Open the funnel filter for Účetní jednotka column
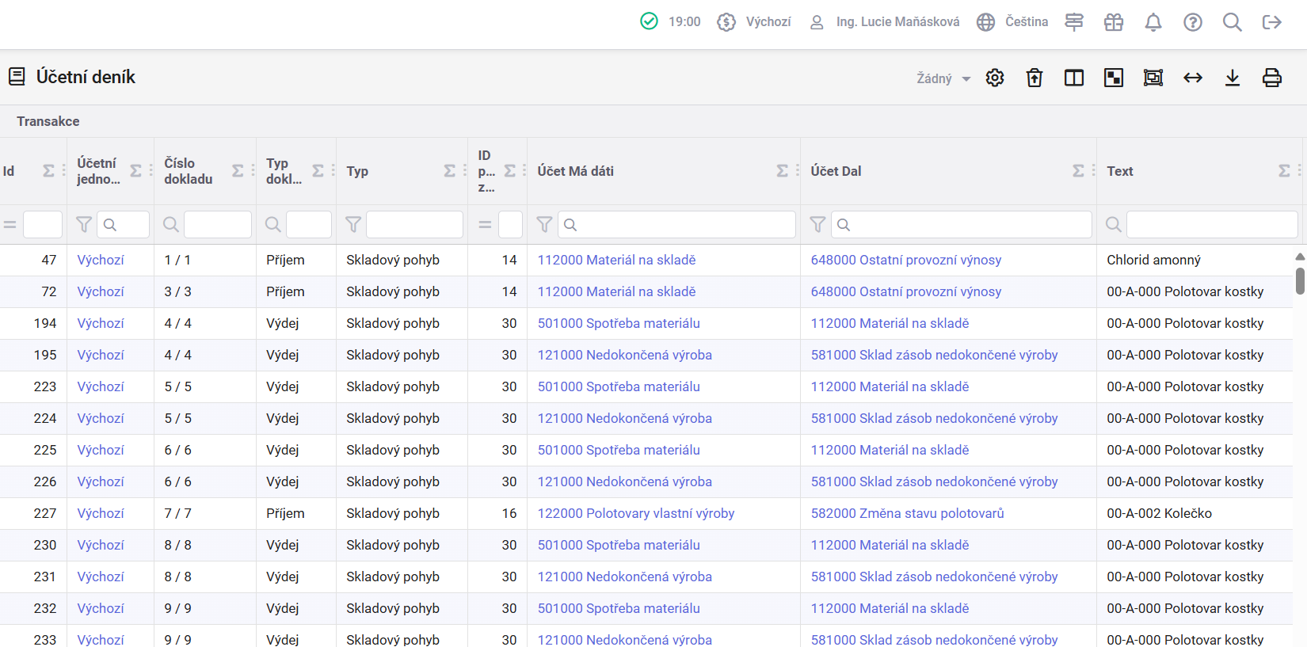1307x647 pixels. (x=84, y=225)
